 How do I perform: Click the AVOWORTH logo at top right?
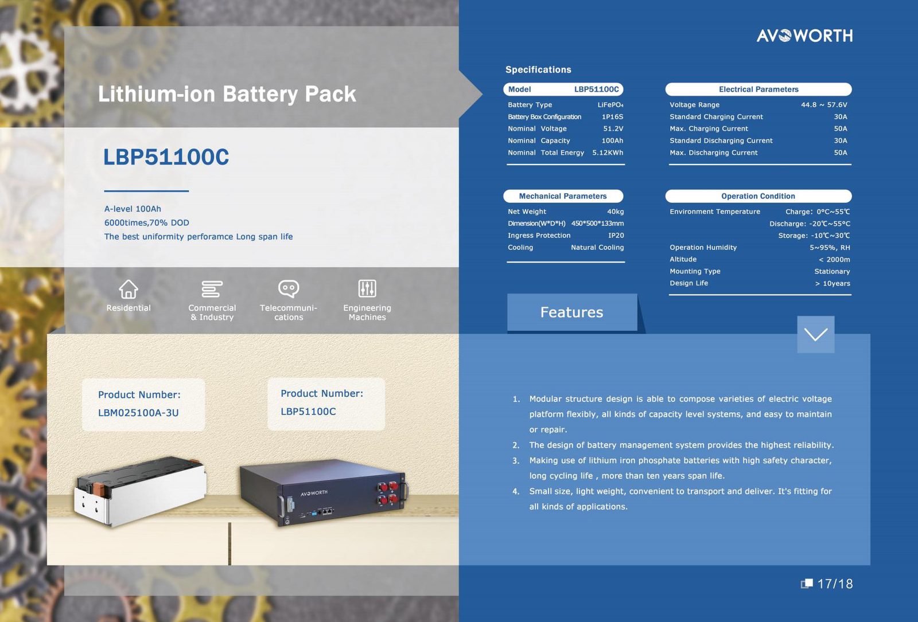(x=804, y=36)
